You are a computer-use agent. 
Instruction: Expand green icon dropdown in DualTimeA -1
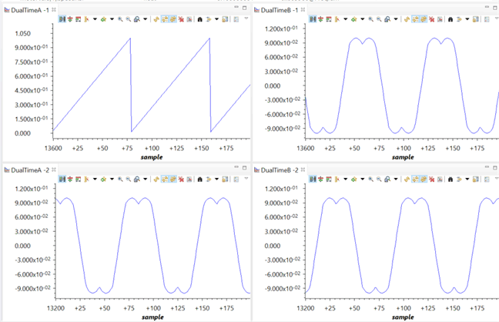(112, 19)
